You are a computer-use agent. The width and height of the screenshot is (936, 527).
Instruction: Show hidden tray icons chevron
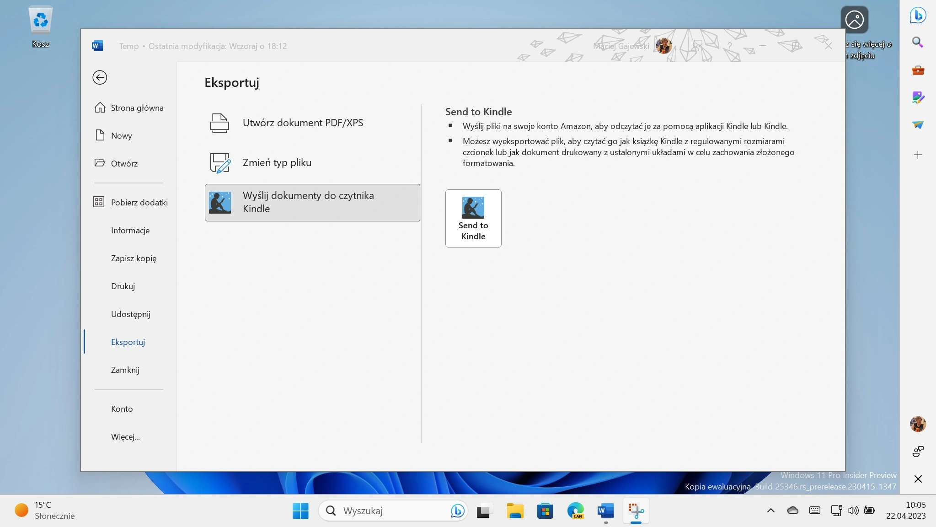tap(771, 511)
